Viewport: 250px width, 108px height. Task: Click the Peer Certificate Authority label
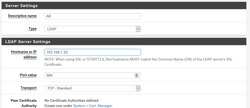24,103
